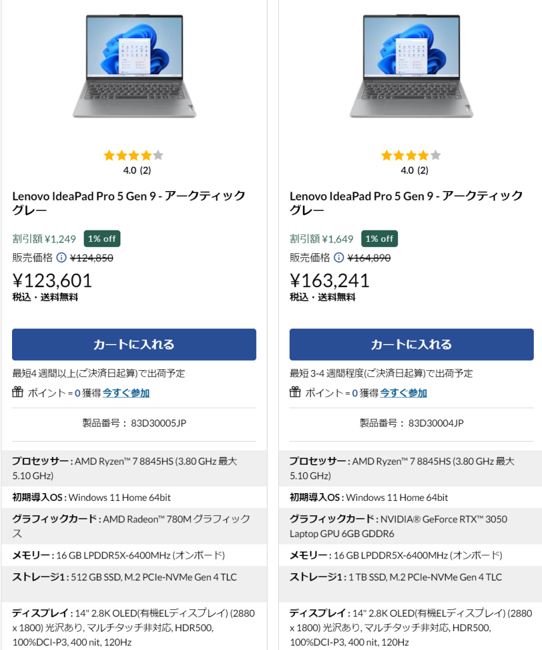Click star rating of right IdeaPad
Screen dimensions: 542x650
coord(411,156)
